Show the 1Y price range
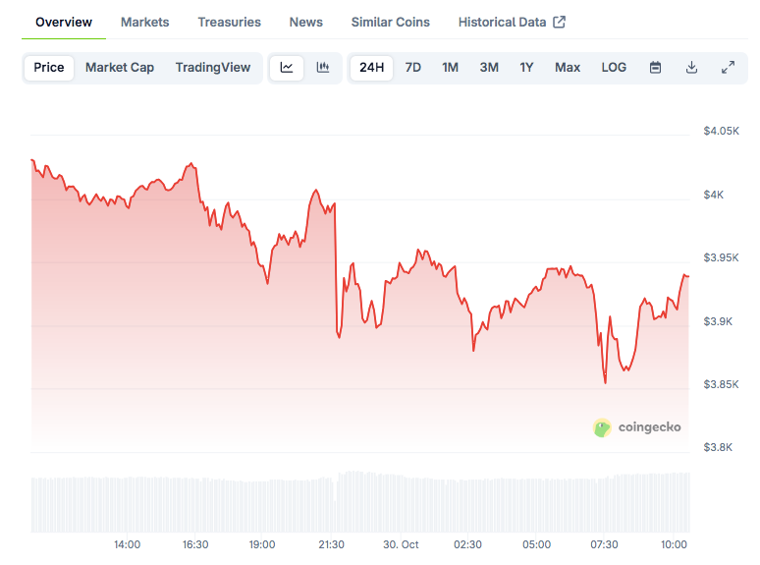The image size is (760, 565). [526, 68]
